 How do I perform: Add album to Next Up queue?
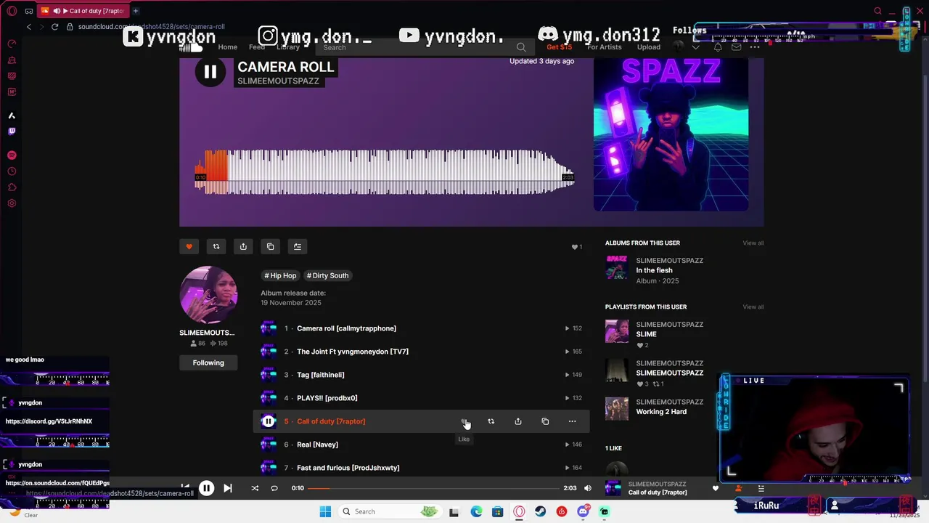298,247
